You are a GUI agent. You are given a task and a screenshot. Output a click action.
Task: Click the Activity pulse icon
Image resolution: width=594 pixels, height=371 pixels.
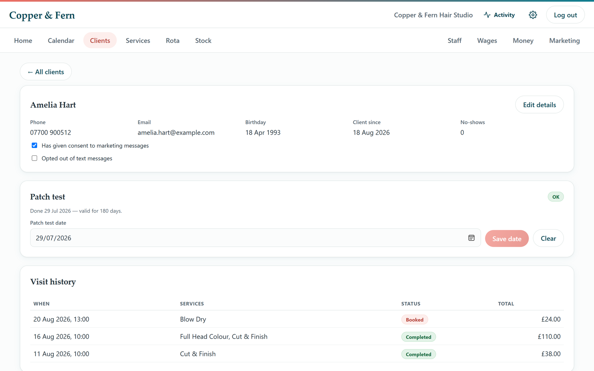pyautogui.click(x=487, y=15)
